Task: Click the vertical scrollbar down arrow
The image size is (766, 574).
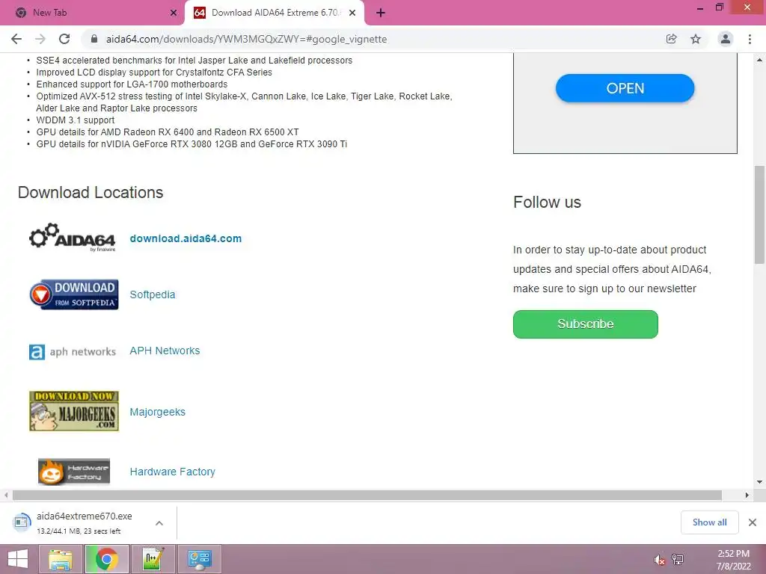Action: (x=759, y=482)
